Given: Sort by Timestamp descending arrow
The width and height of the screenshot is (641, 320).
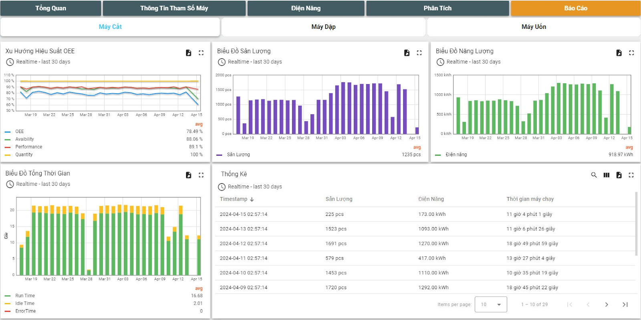Looking at the screenshot, I should [252, 199].
